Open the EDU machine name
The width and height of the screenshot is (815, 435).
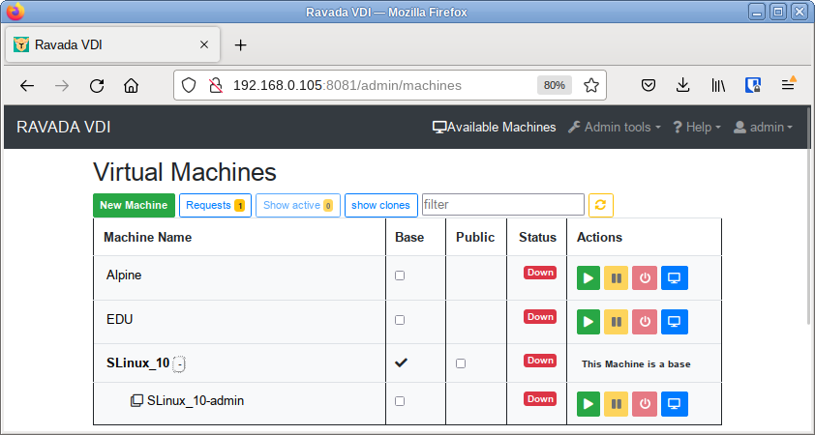click(120, 319)
